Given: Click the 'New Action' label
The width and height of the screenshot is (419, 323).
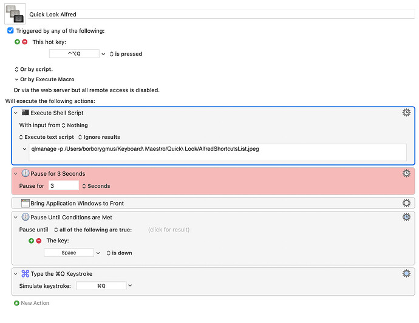Looking at the screenshot, I should 35,303.
